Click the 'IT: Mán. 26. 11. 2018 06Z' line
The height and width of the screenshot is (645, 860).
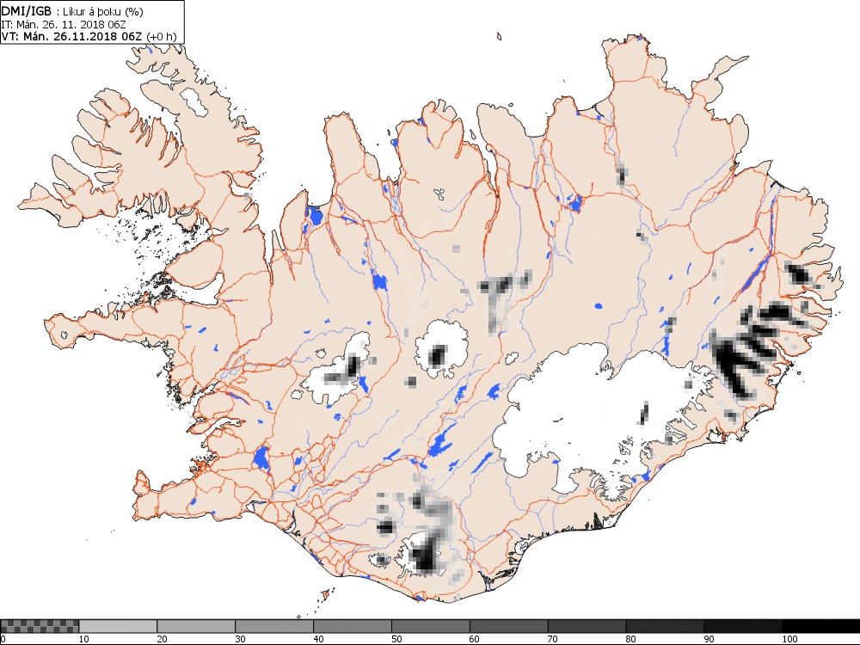tap(64, 23)
